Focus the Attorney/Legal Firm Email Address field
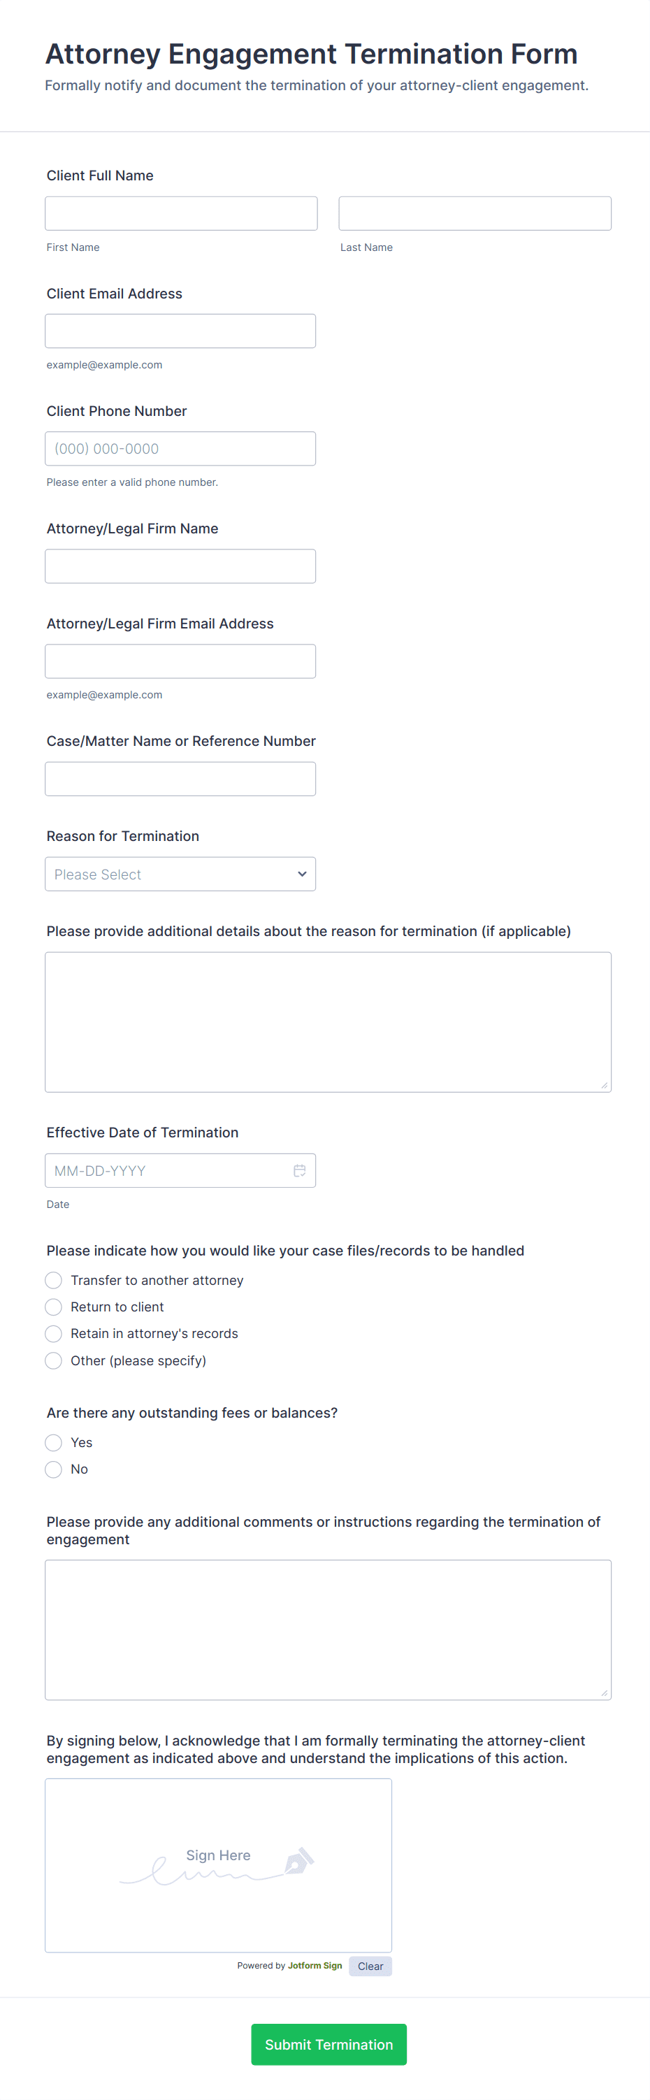Image resolution: width=650 pixels, height=2100 pixels. pos(180,661)
